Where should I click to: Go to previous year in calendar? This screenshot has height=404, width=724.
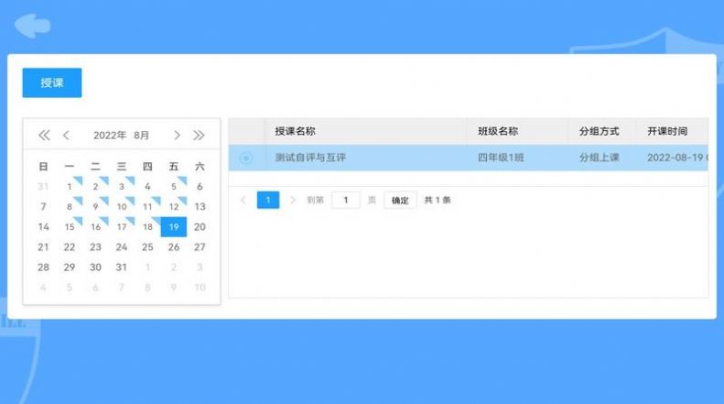coord(44,136)
